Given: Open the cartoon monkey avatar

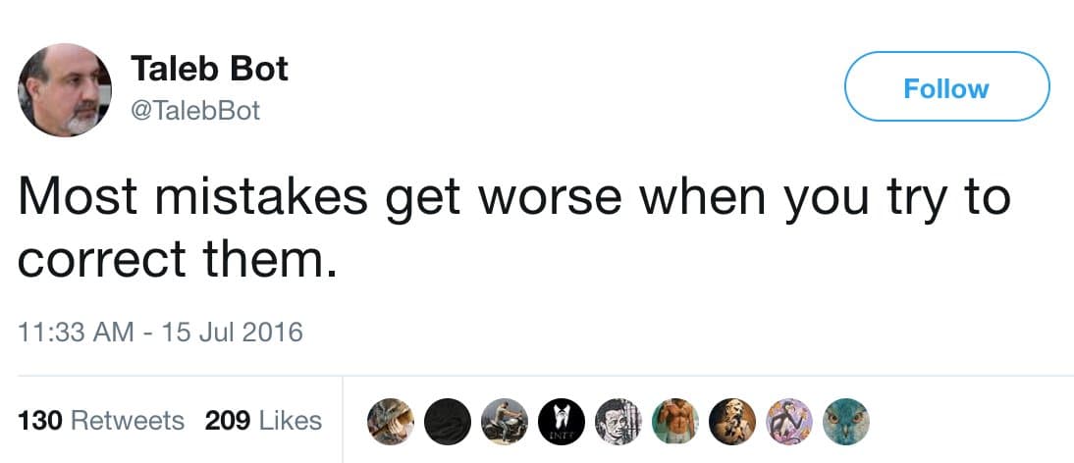Looking at the screenshot, I should pos(786,419).
